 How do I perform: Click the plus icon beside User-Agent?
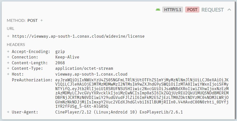(8, 112)
